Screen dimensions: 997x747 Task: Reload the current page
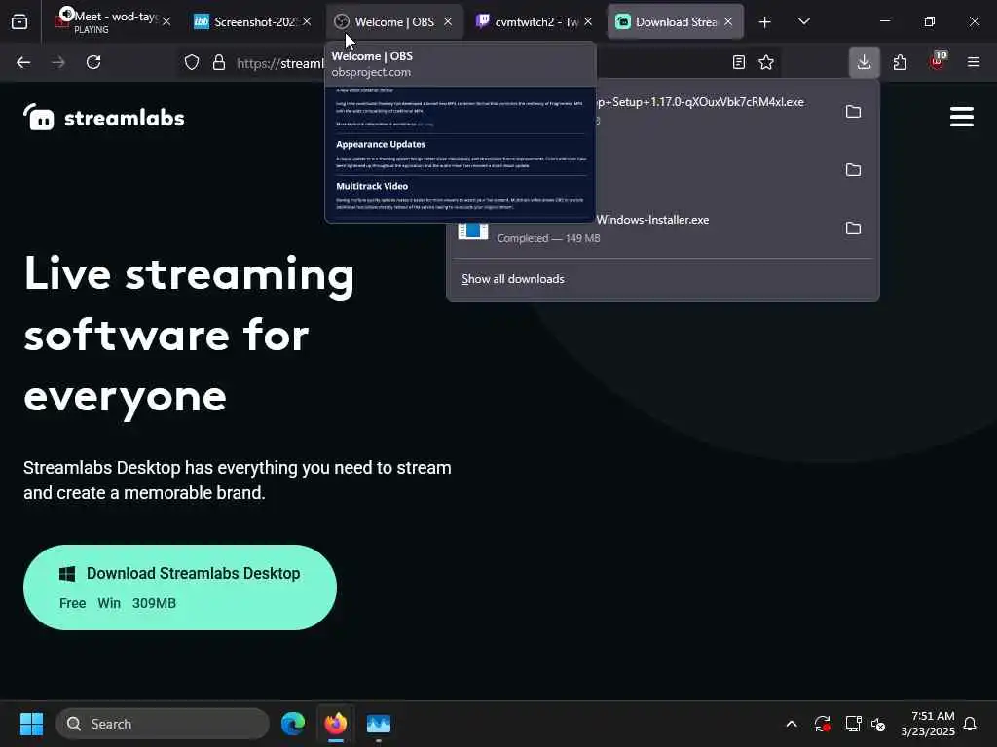point(93,62)
